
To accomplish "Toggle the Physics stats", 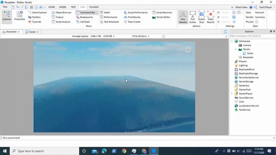I will pos(250,22).
